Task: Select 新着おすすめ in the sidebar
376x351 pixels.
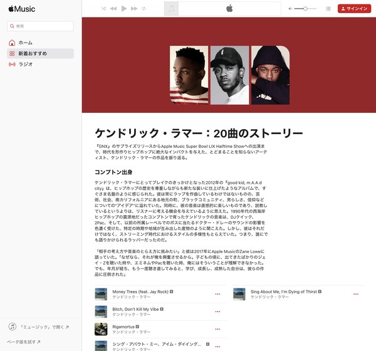Action: [x=40, y=53]
